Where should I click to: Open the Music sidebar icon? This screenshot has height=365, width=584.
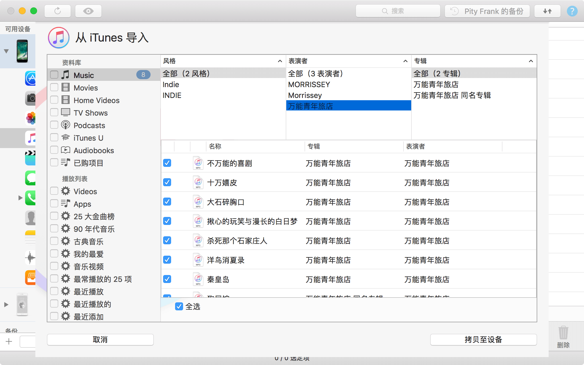[x=31, y=138]
